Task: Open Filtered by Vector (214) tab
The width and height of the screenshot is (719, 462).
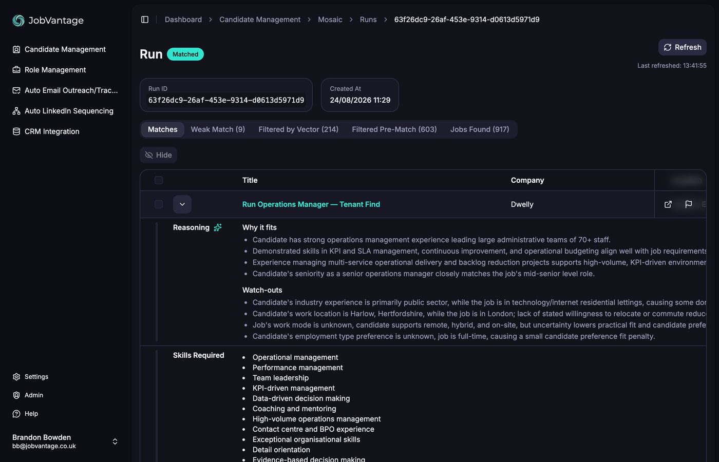Action: (x=298, y=129)
